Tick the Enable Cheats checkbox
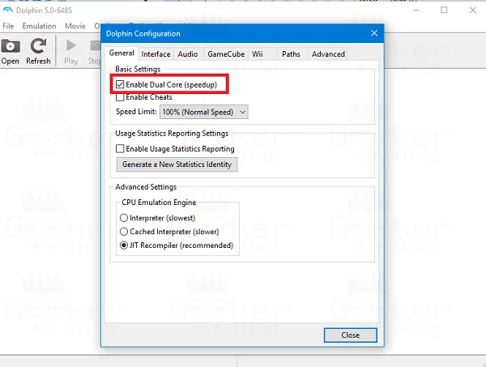 [x=120, y=97]
